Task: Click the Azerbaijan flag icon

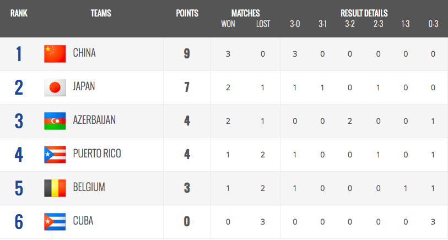Action: point(55,121)
